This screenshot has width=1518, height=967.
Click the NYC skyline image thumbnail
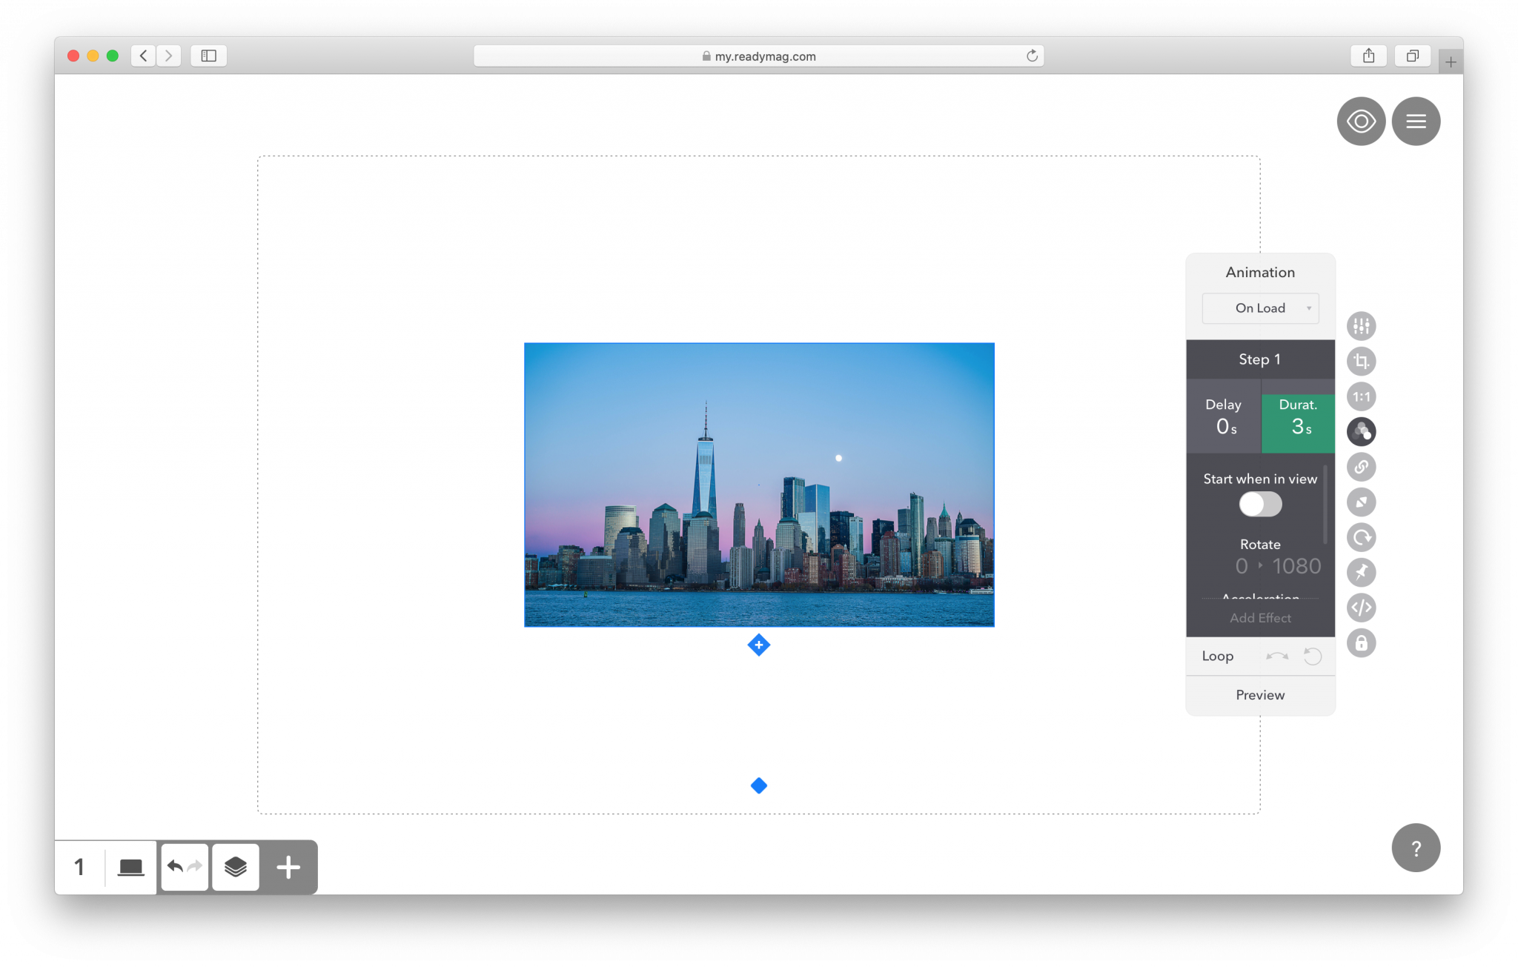[759, 483]
